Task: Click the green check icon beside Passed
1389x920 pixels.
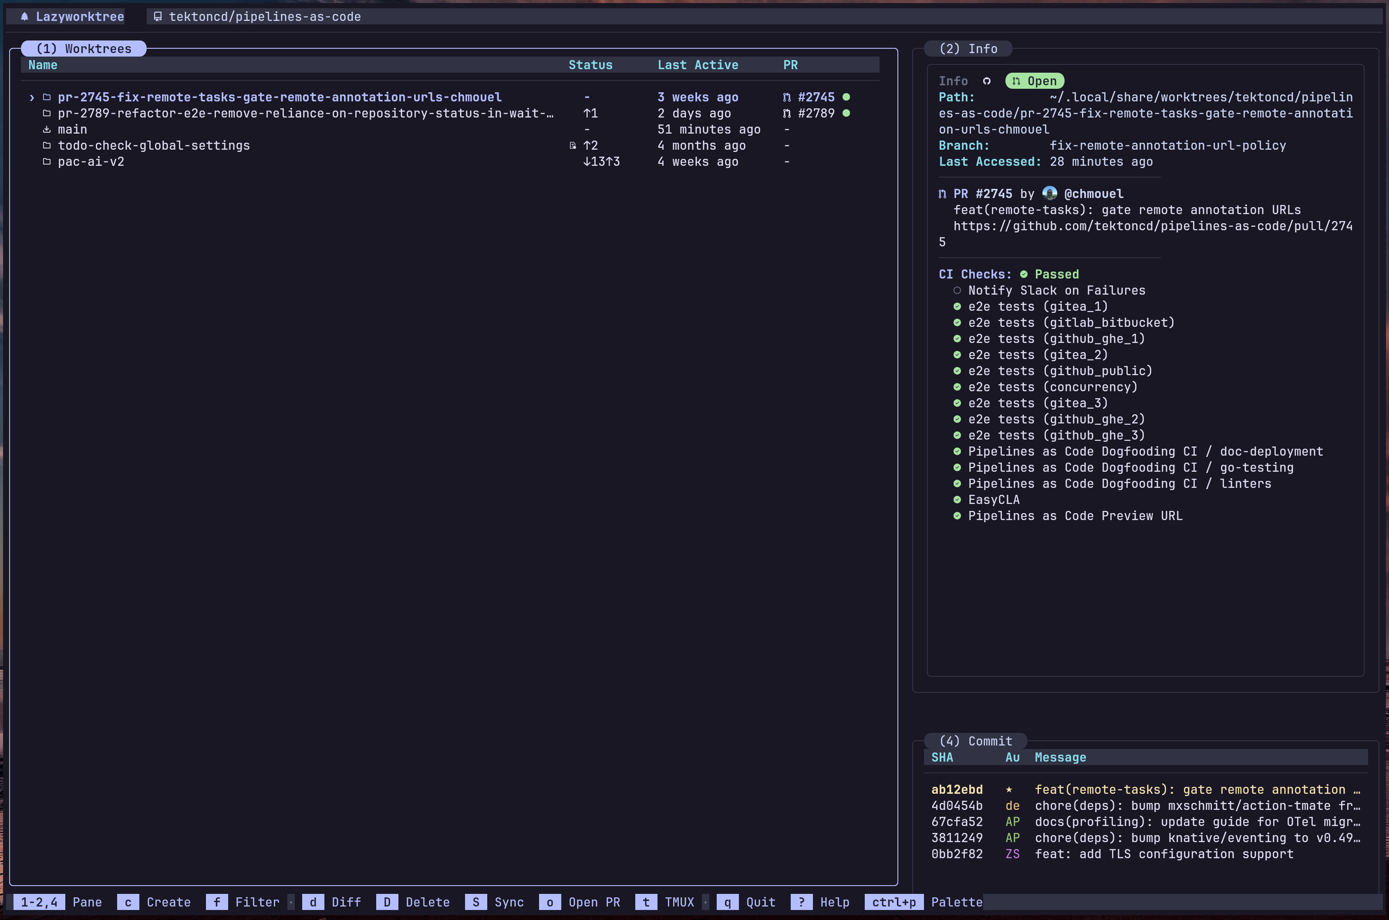Action: tap(1024, 274)
